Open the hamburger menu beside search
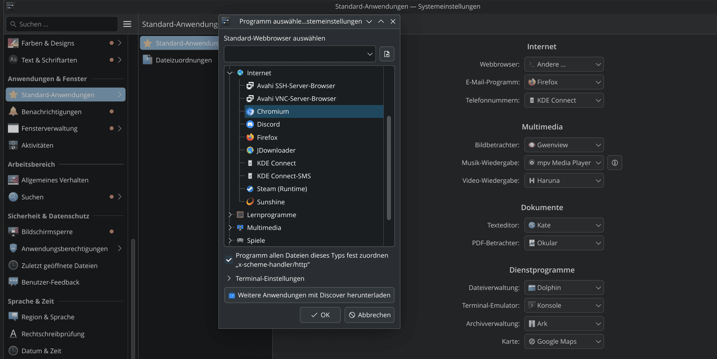This screenshot has height=359, width=717. coord(127,24)
